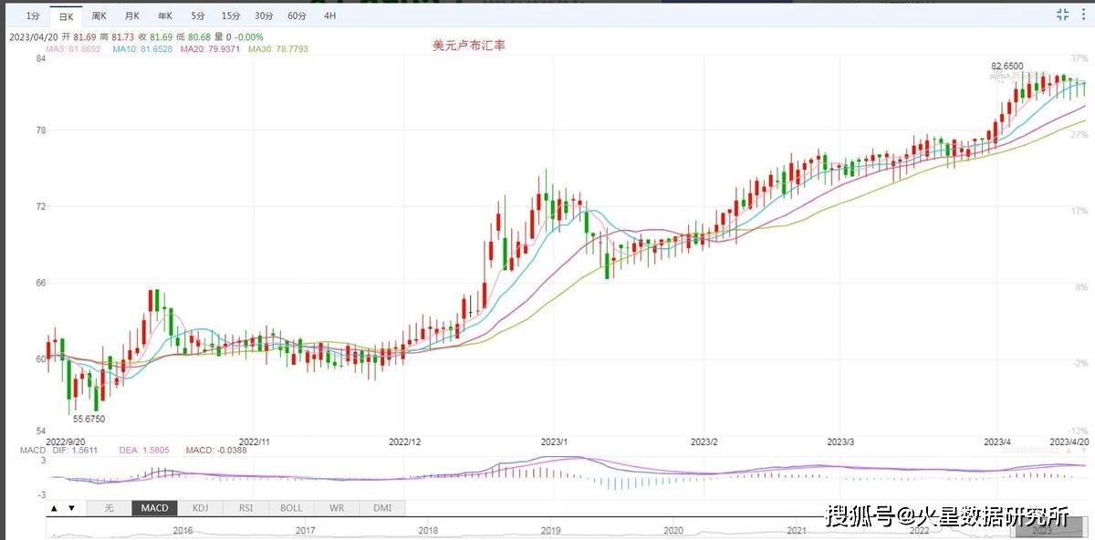This screenshot has width=1095, height=540.
Task: Select the 月K monthly chart tab
Action: pyautogui.click(x=132, y=16)
